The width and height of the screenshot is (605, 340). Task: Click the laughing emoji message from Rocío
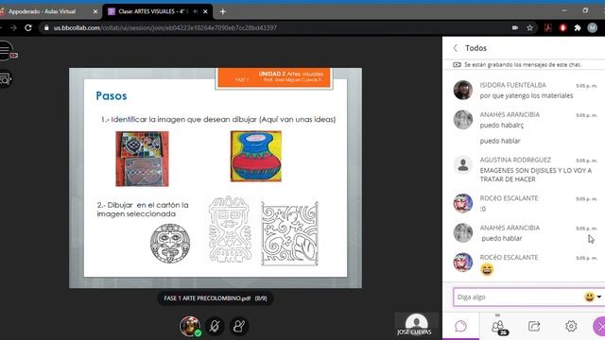tap(487, 269)
